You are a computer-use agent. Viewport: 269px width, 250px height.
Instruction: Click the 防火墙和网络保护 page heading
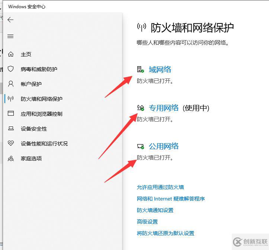click(x=192, y=28)
